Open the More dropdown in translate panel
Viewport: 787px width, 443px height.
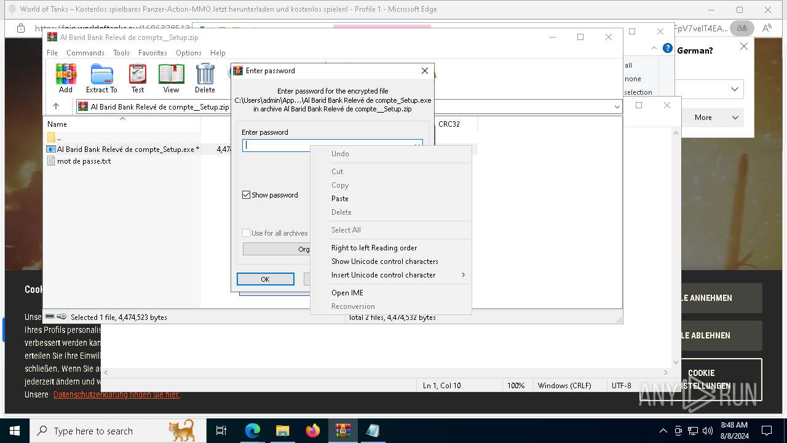click(x=711, y=118)
